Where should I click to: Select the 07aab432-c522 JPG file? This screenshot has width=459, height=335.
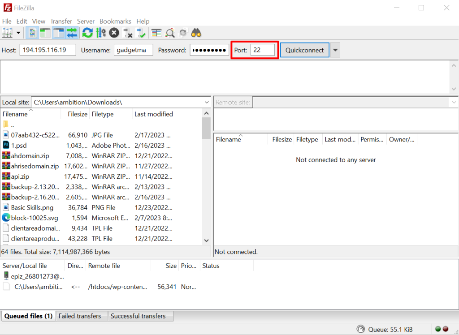coord(101,135)
